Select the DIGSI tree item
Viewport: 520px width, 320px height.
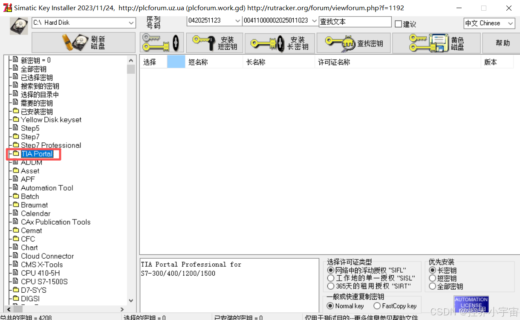[x=30, y=299]
